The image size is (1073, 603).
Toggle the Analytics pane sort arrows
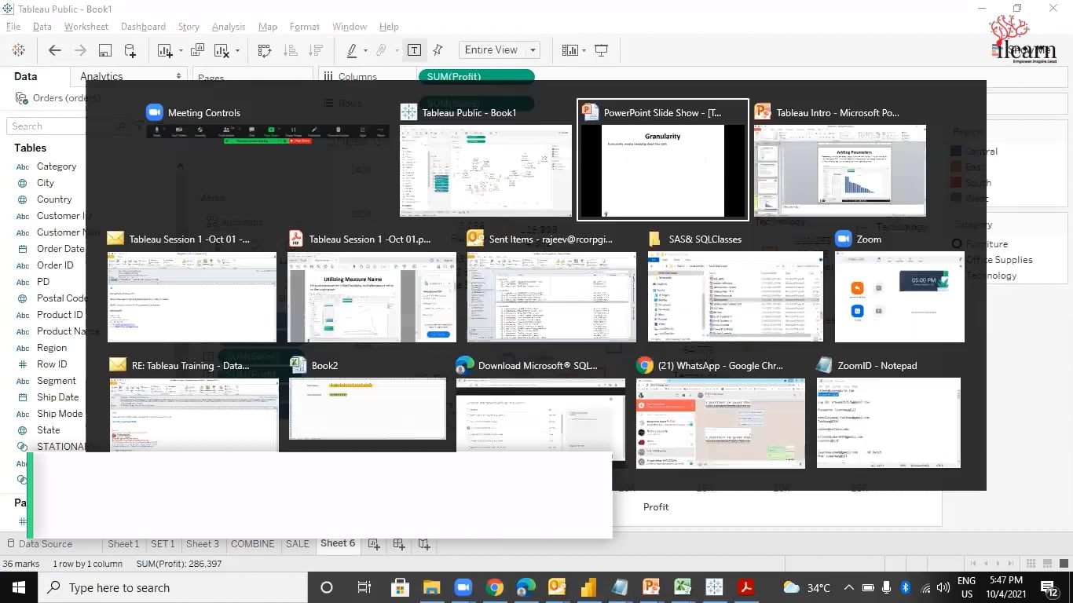point(179,76)
